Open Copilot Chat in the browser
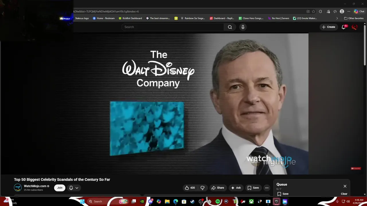This screenshot has height=206, width=367. point(359,11)
